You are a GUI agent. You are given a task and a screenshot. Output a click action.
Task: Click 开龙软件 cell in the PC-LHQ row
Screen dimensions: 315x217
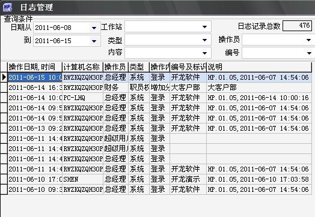[188, 98]
